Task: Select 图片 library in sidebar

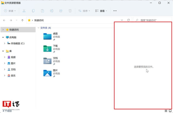Action: (12, 63)
